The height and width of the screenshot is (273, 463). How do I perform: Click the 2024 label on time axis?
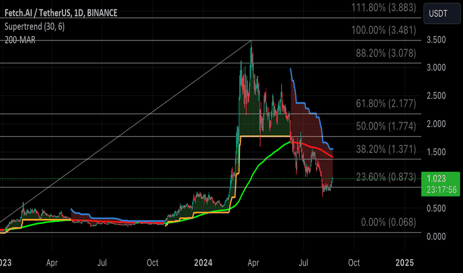(203, 263)
